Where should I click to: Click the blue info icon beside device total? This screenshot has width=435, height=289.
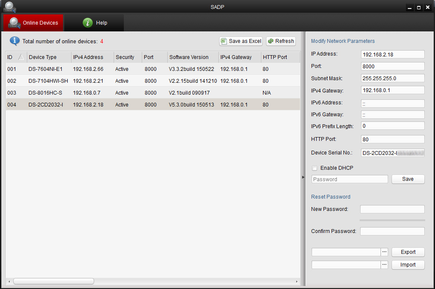[x=14, y=41]
